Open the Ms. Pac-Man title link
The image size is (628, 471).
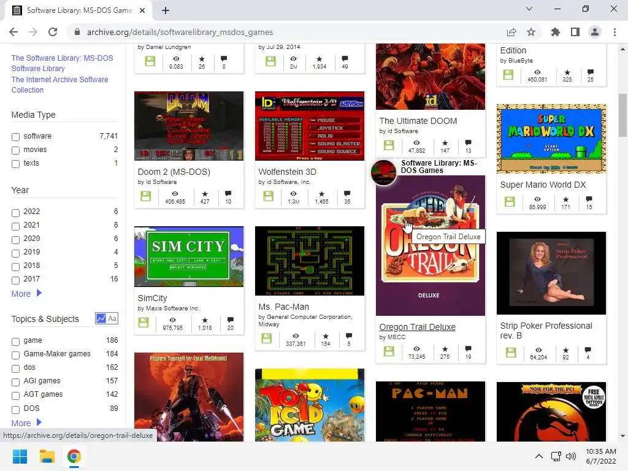coord(283,307)
